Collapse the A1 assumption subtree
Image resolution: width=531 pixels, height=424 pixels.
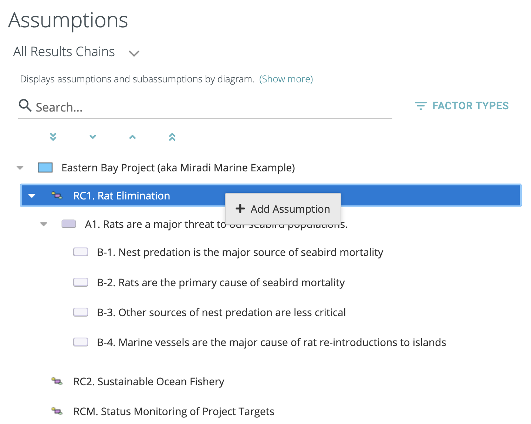pos(44,224)
